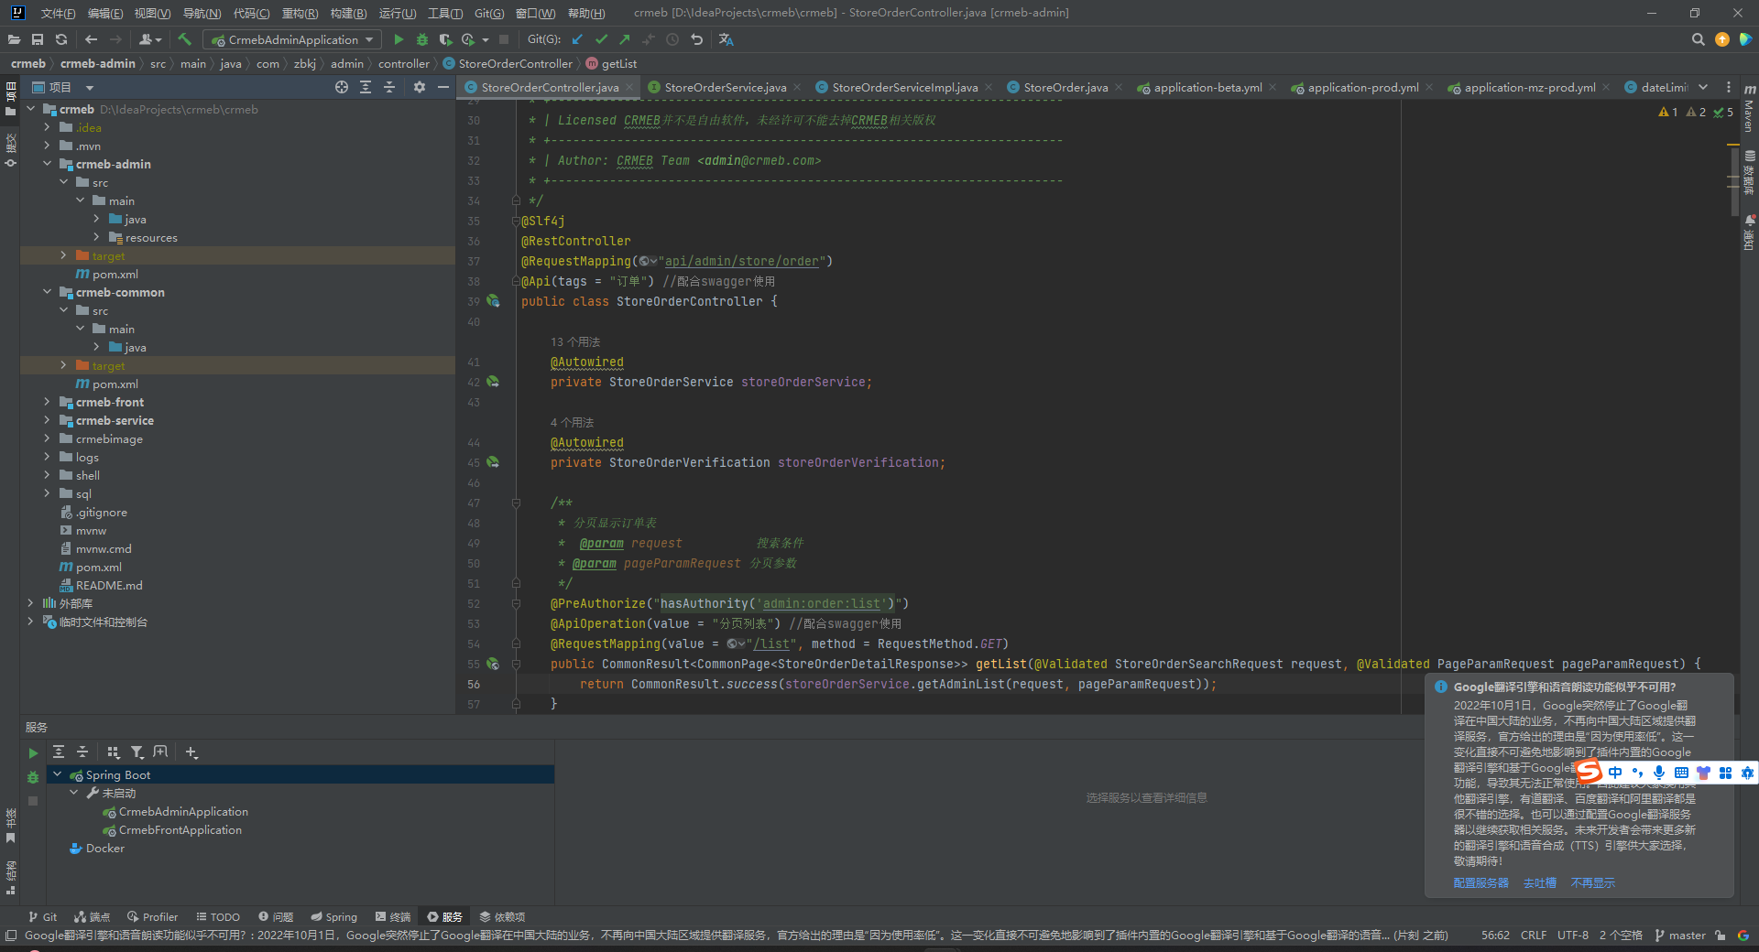Switch to StoreOrderServiceImpl.java tab
This screenshot has height=952, width=1759.
(x=904, y=87)
